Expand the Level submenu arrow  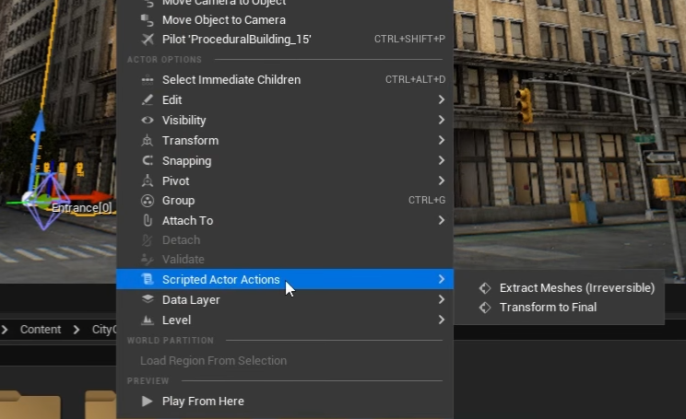coord(442,320)
